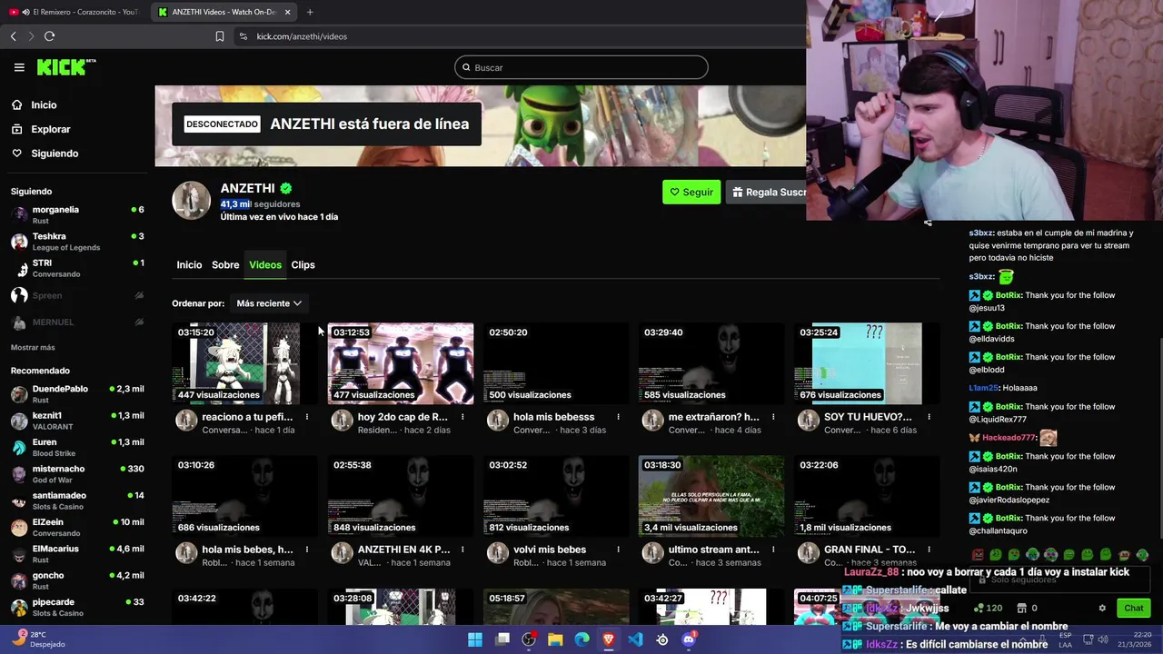The width and height of the screenshot is (1163, 654).
Task: Switch to channel Inicio tab
Action: click(189, 265)
